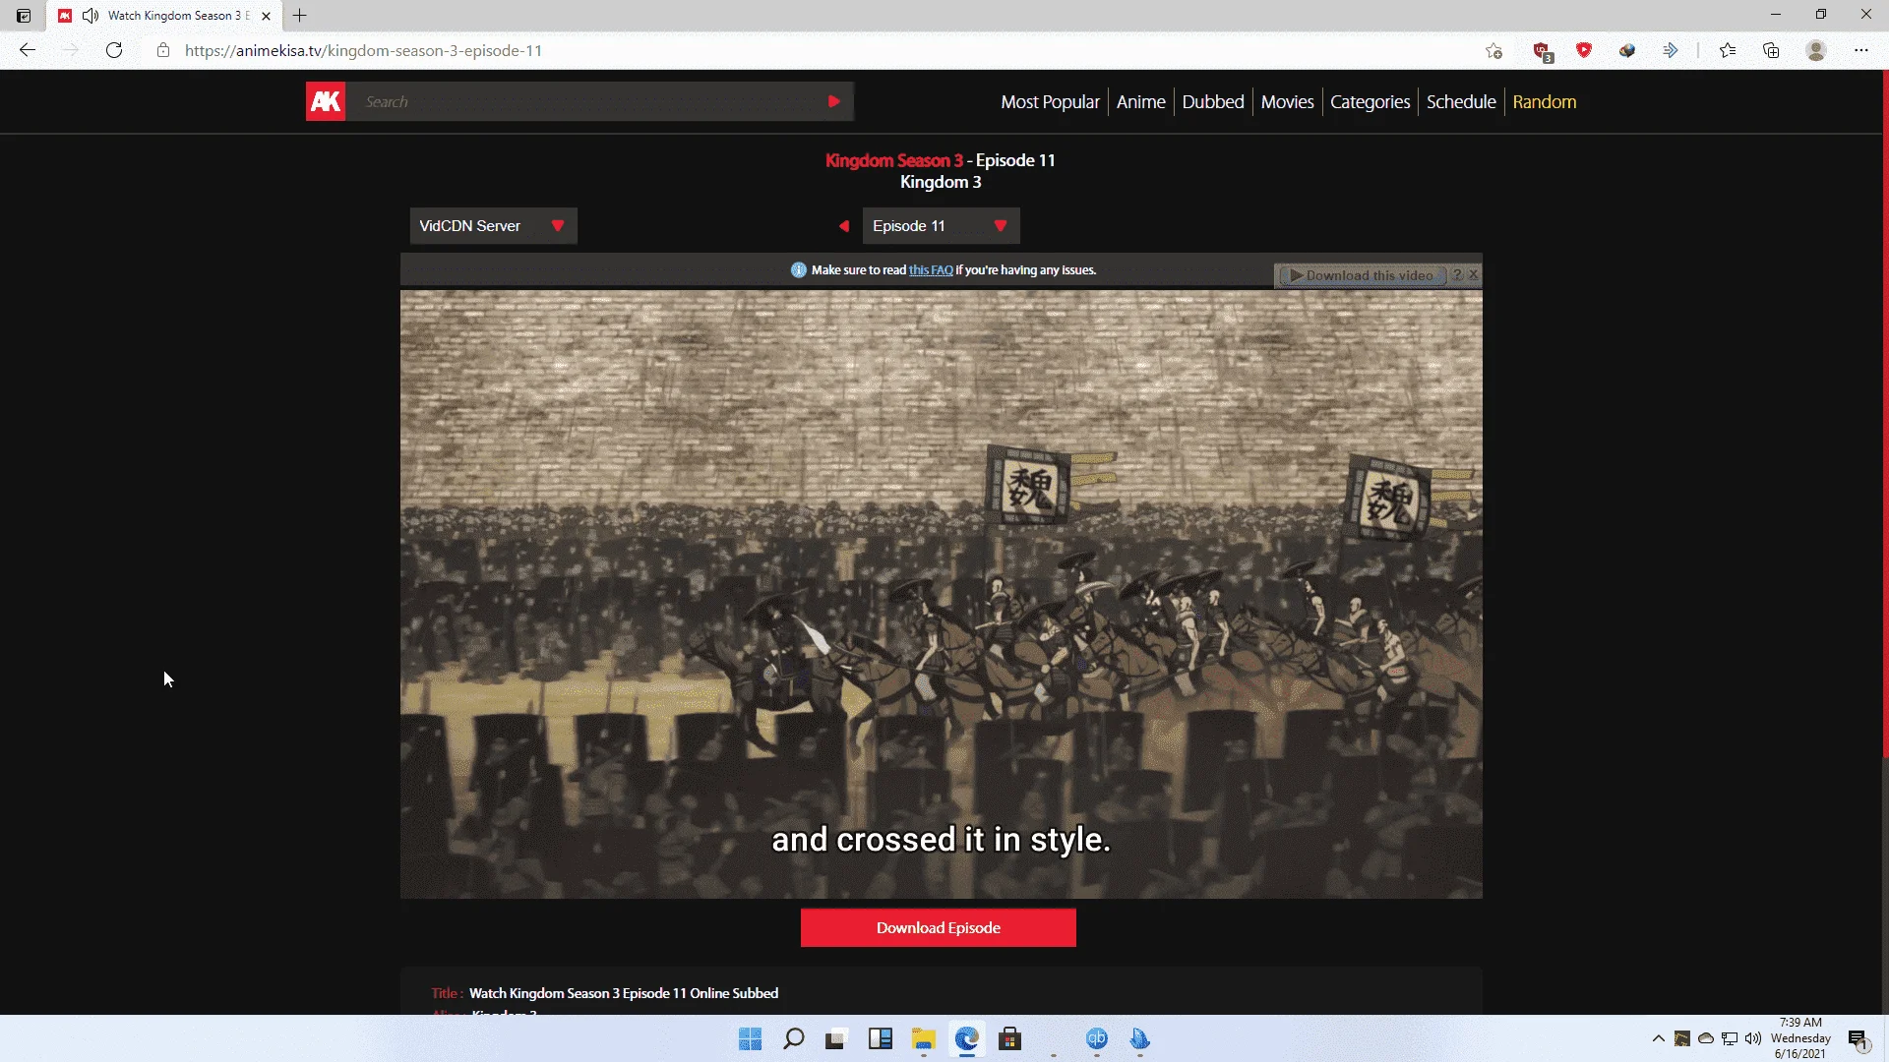Open the extension with the 3 badge
Viewport: 1889px width, 1062px height.
1542,51
